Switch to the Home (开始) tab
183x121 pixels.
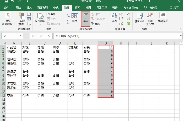pos(18,8)
